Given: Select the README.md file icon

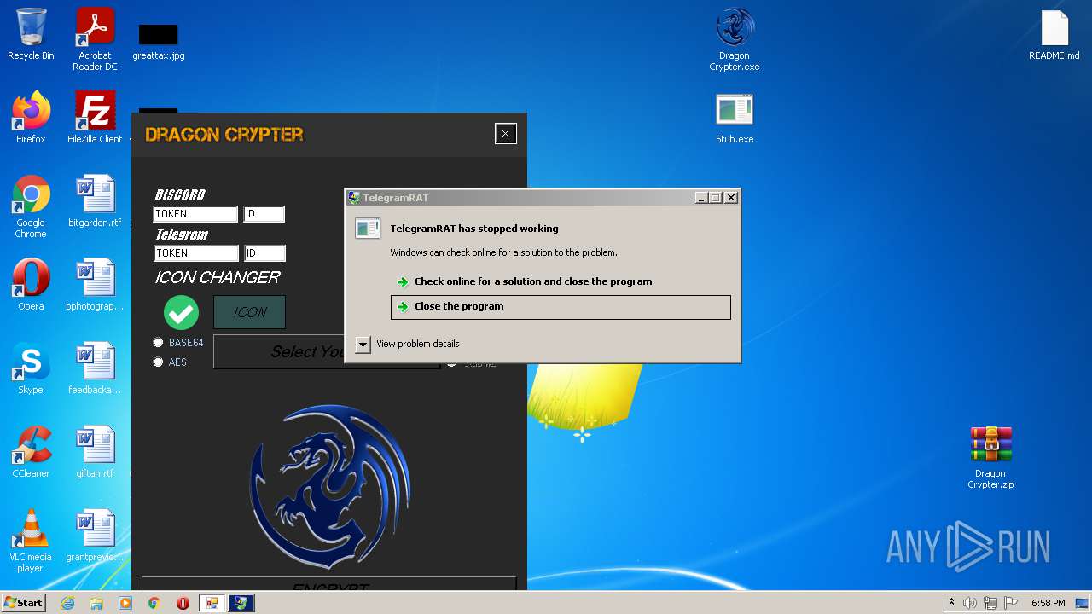Looking at the screenshot, I should 1054,34.
